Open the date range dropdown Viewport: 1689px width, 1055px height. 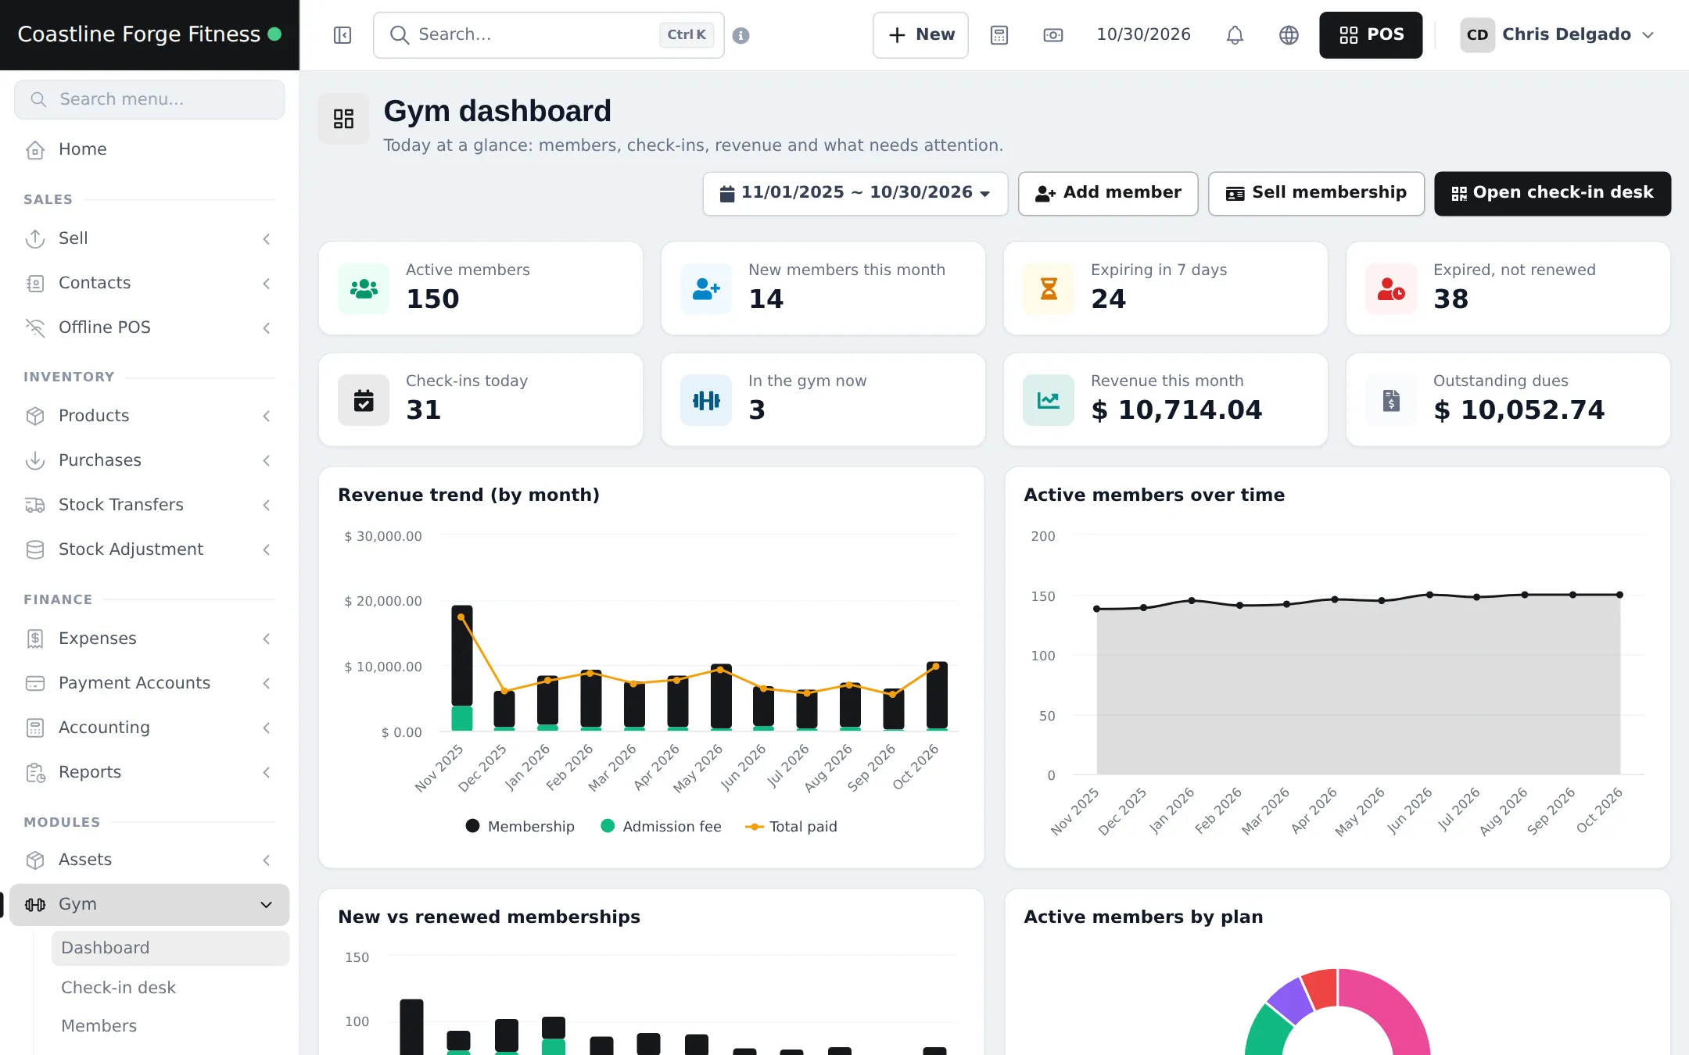point(855,193)
